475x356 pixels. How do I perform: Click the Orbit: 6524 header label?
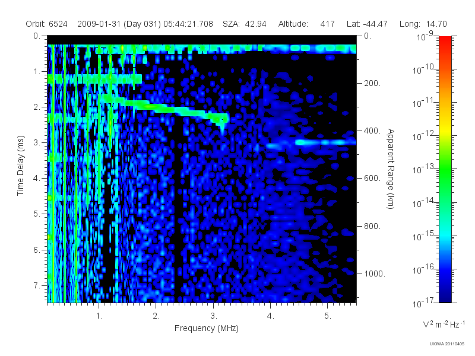(x=46, y=24)
